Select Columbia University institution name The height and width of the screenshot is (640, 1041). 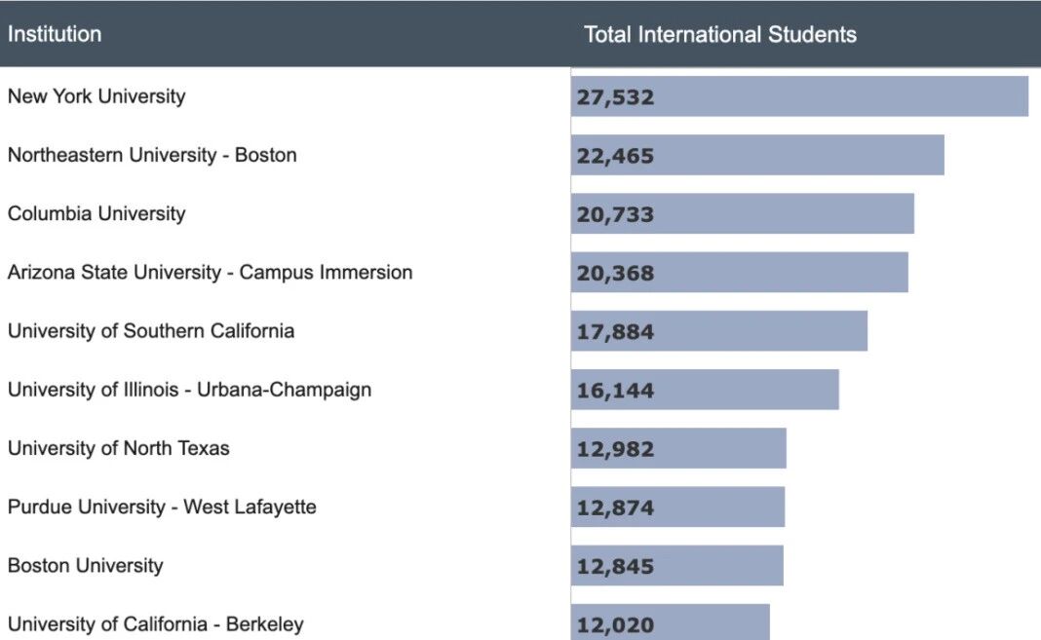tap(96, 213)
